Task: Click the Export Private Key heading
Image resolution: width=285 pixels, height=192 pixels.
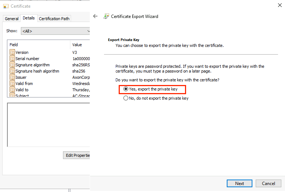Action: tap(123, 40)
